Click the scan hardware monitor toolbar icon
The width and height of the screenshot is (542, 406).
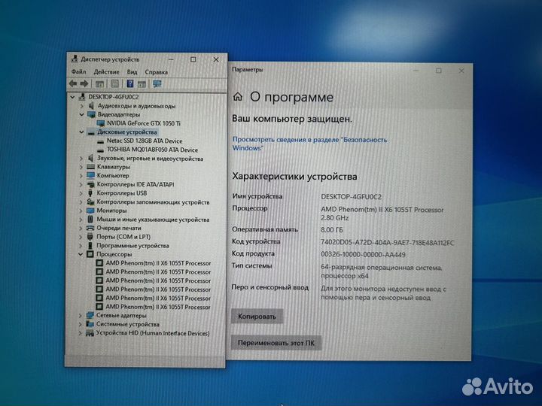tap(157, 83)
